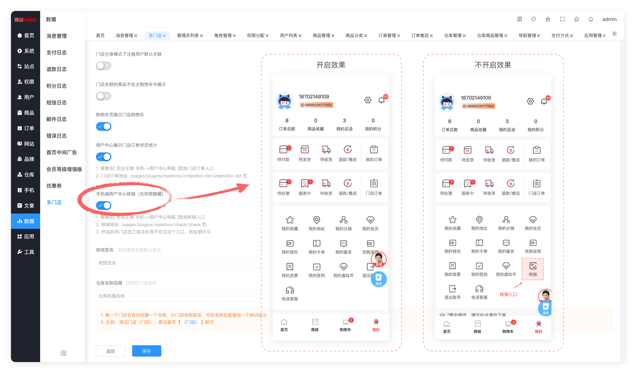Open the admin user dropdown

[x=609, y=19]
